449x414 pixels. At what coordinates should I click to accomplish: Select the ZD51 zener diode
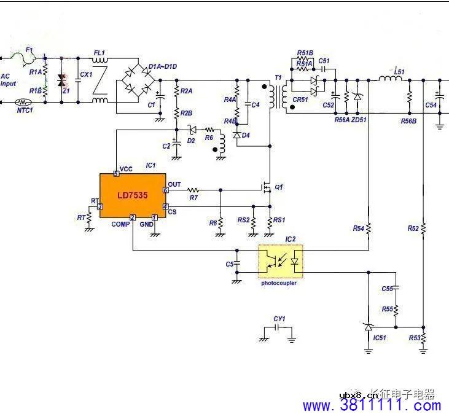(x=358, y=97)
